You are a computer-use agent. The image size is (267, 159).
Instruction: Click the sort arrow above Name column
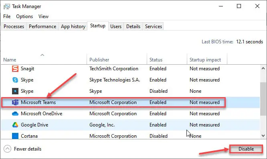[x=42, y=55]
